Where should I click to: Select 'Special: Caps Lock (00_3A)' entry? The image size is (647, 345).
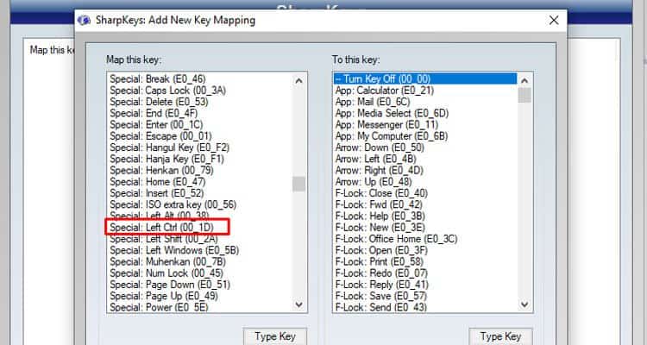pos(167,91)
